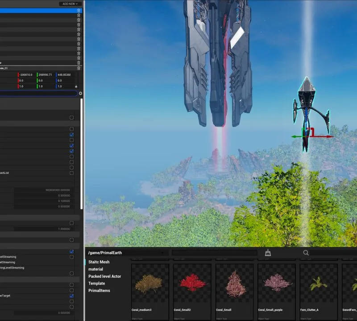Click the broom clean-up icon in content browser
The width and height of the screenshot is (357, 321).
pyautogui.click(x=268, y=253)
